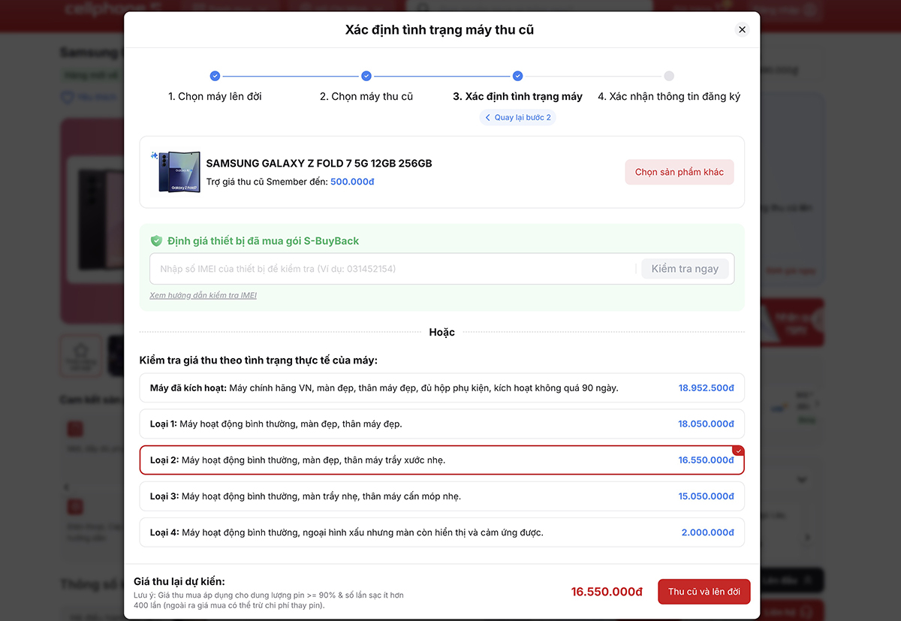Choose 'Loại 4' condition option
Viewport: 901px width, 621px height.
pyautogui.click(x=441, y=532)
